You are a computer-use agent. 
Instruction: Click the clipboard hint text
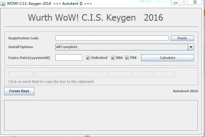[x=51, y=82]
